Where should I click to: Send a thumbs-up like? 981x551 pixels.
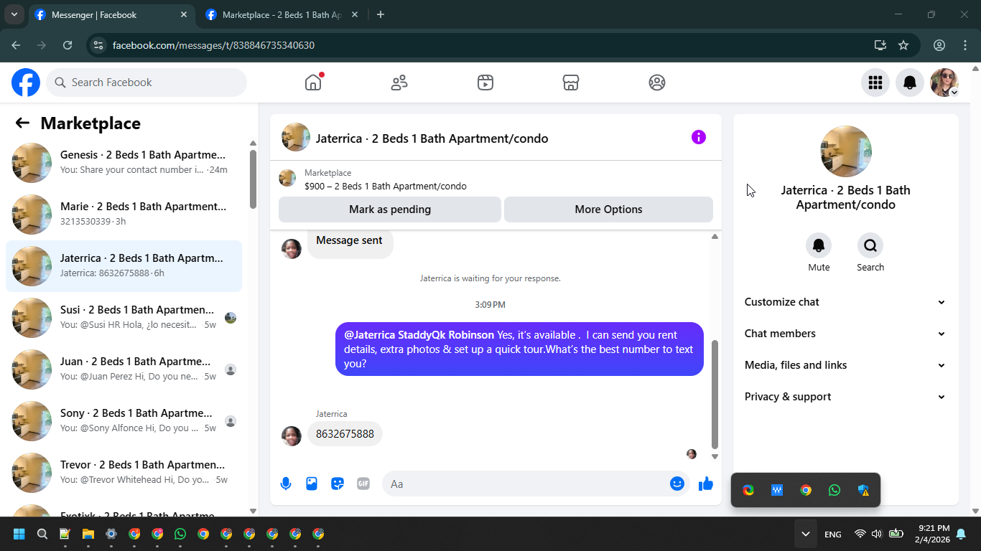(x=706, y=484)
